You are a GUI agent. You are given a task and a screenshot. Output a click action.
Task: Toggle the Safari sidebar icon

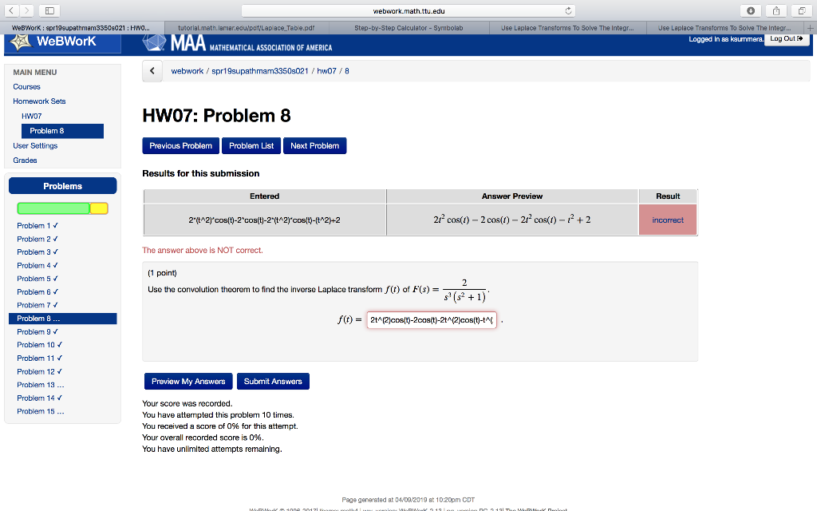tap(49, 10)
